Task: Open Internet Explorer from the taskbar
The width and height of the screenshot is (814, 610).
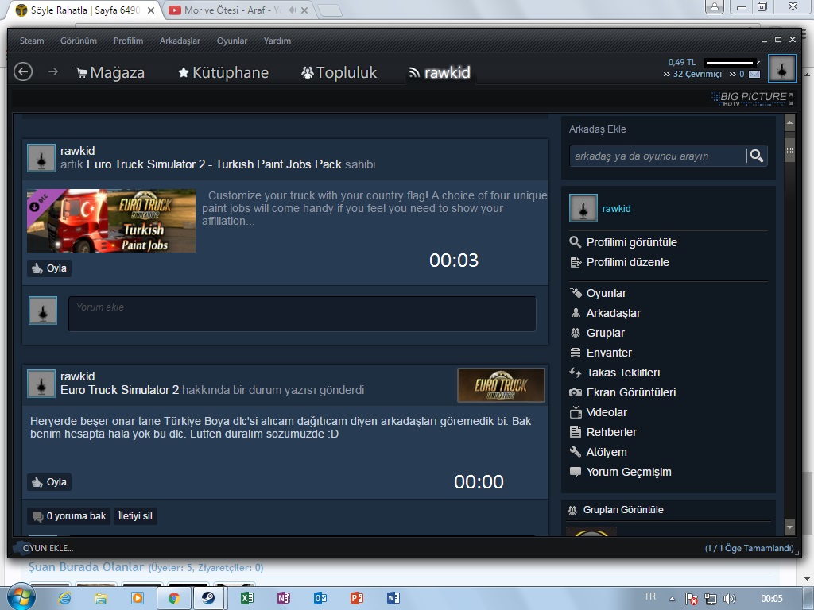Action: 64,598
